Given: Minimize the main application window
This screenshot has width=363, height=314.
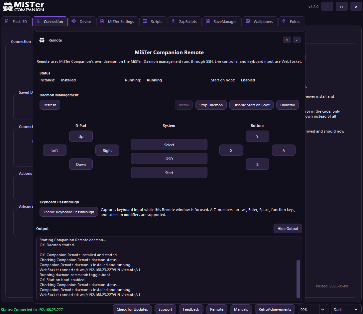Looking at the screenshot, I should click(x=327, y=7).
